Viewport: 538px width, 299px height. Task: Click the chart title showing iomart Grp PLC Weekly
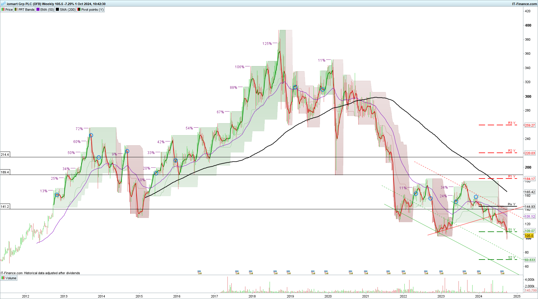56,4
